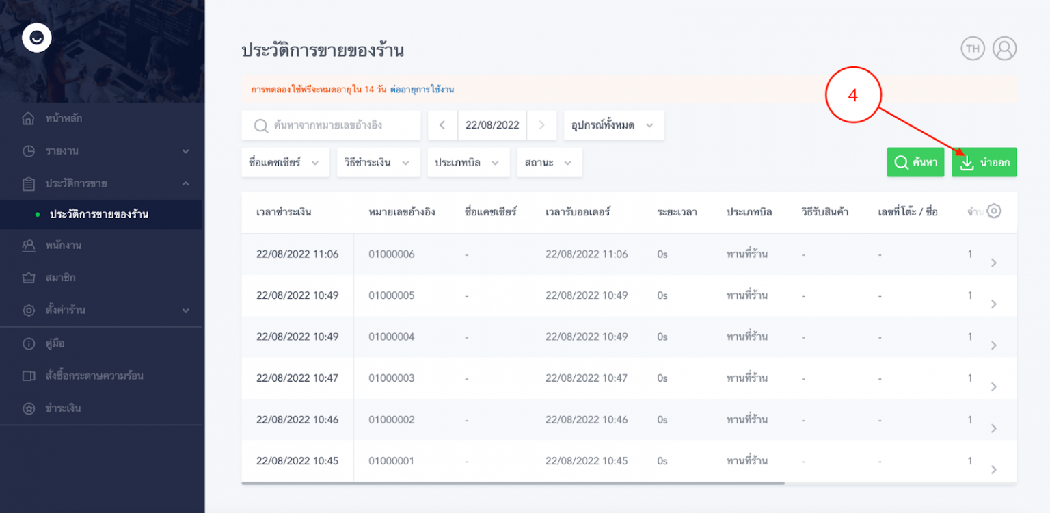Click the reference number search field

pos(331,125)
